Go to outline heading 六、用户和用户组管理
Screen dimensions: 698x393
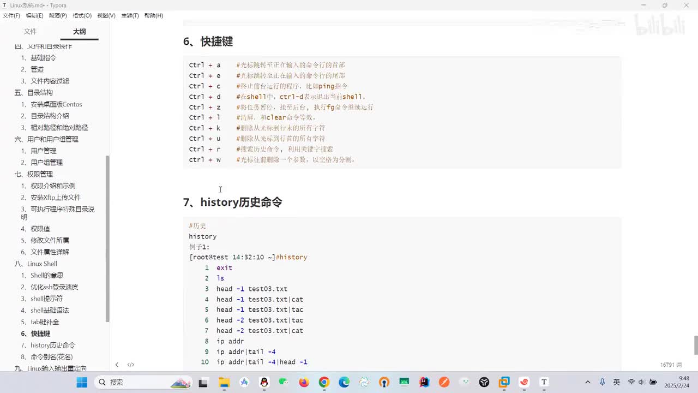click(x=46, y=139)
